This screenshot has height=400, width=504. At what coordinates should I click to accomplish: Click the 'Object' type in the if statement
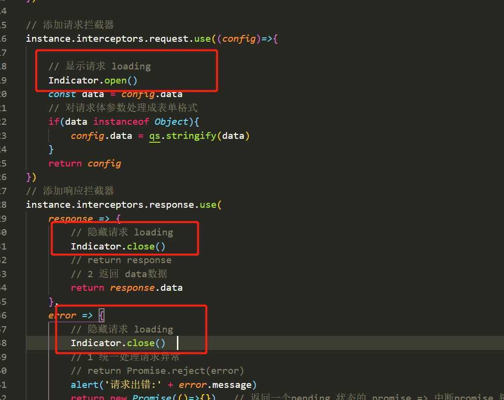tap(172, 122)
